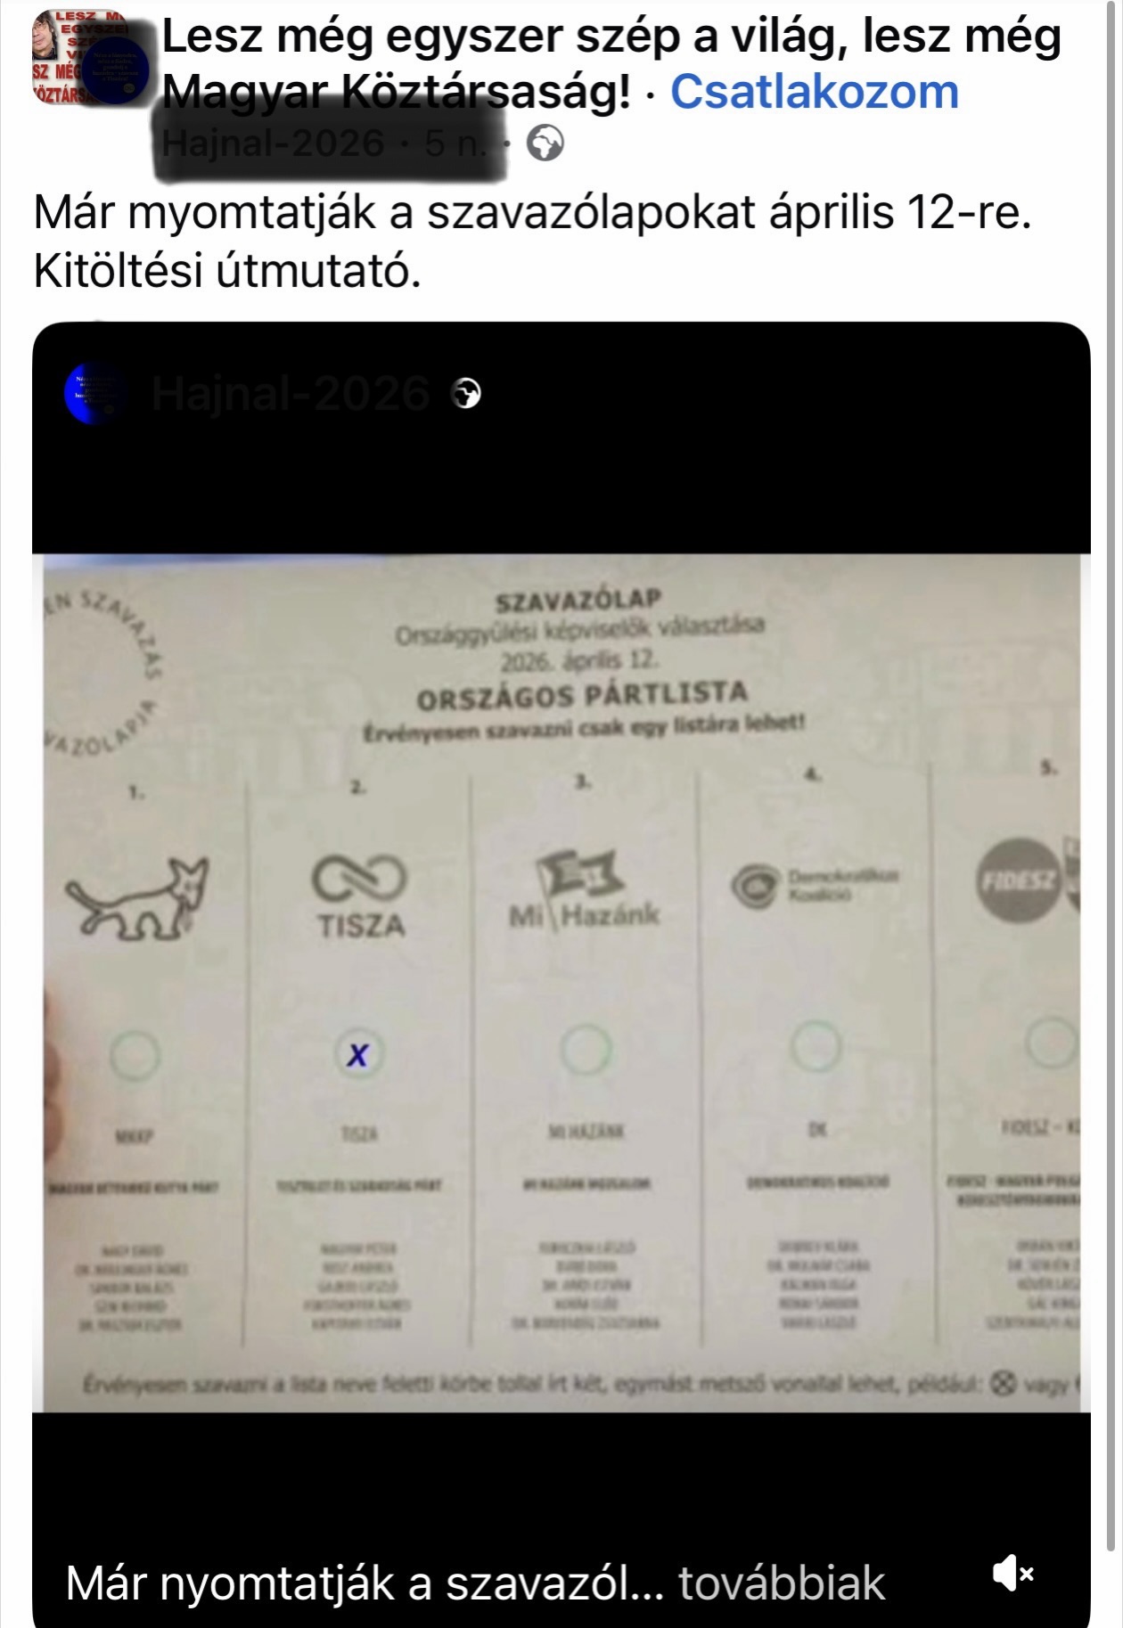
Task: Select the marked X circle under TISZA
Action: pos(358,1055)
